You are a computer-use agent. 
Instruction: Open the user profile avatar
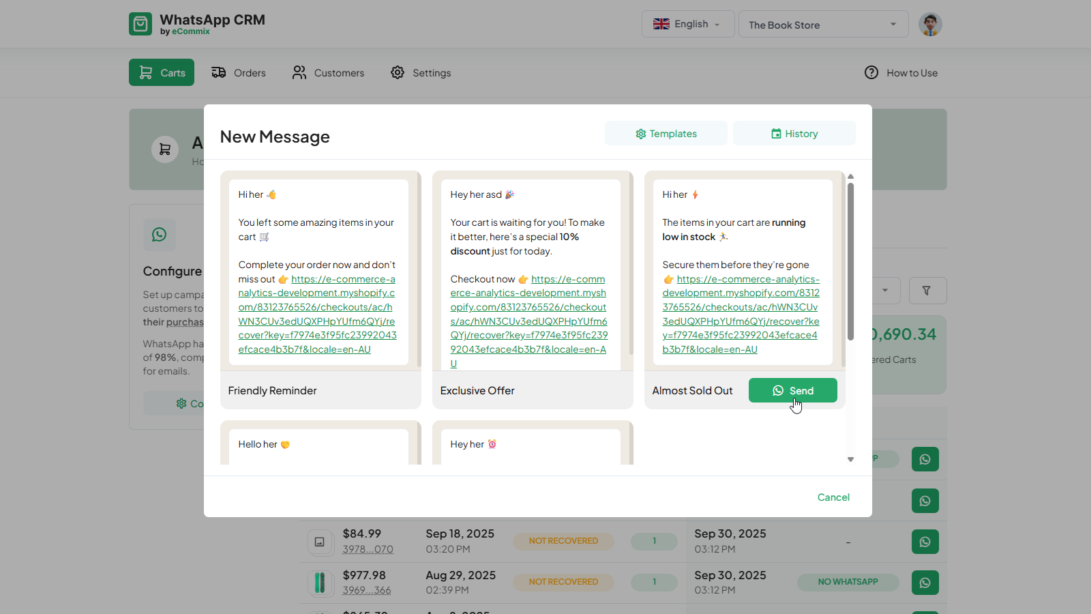pyautogui.click(x=930, y=25)
